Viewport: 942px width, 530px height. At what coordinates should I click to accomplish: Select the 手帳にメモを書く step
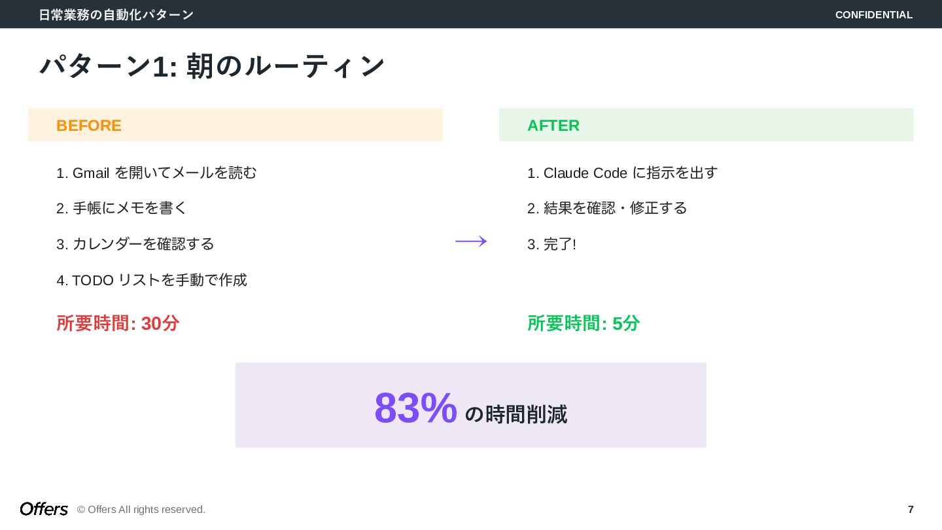122,208
